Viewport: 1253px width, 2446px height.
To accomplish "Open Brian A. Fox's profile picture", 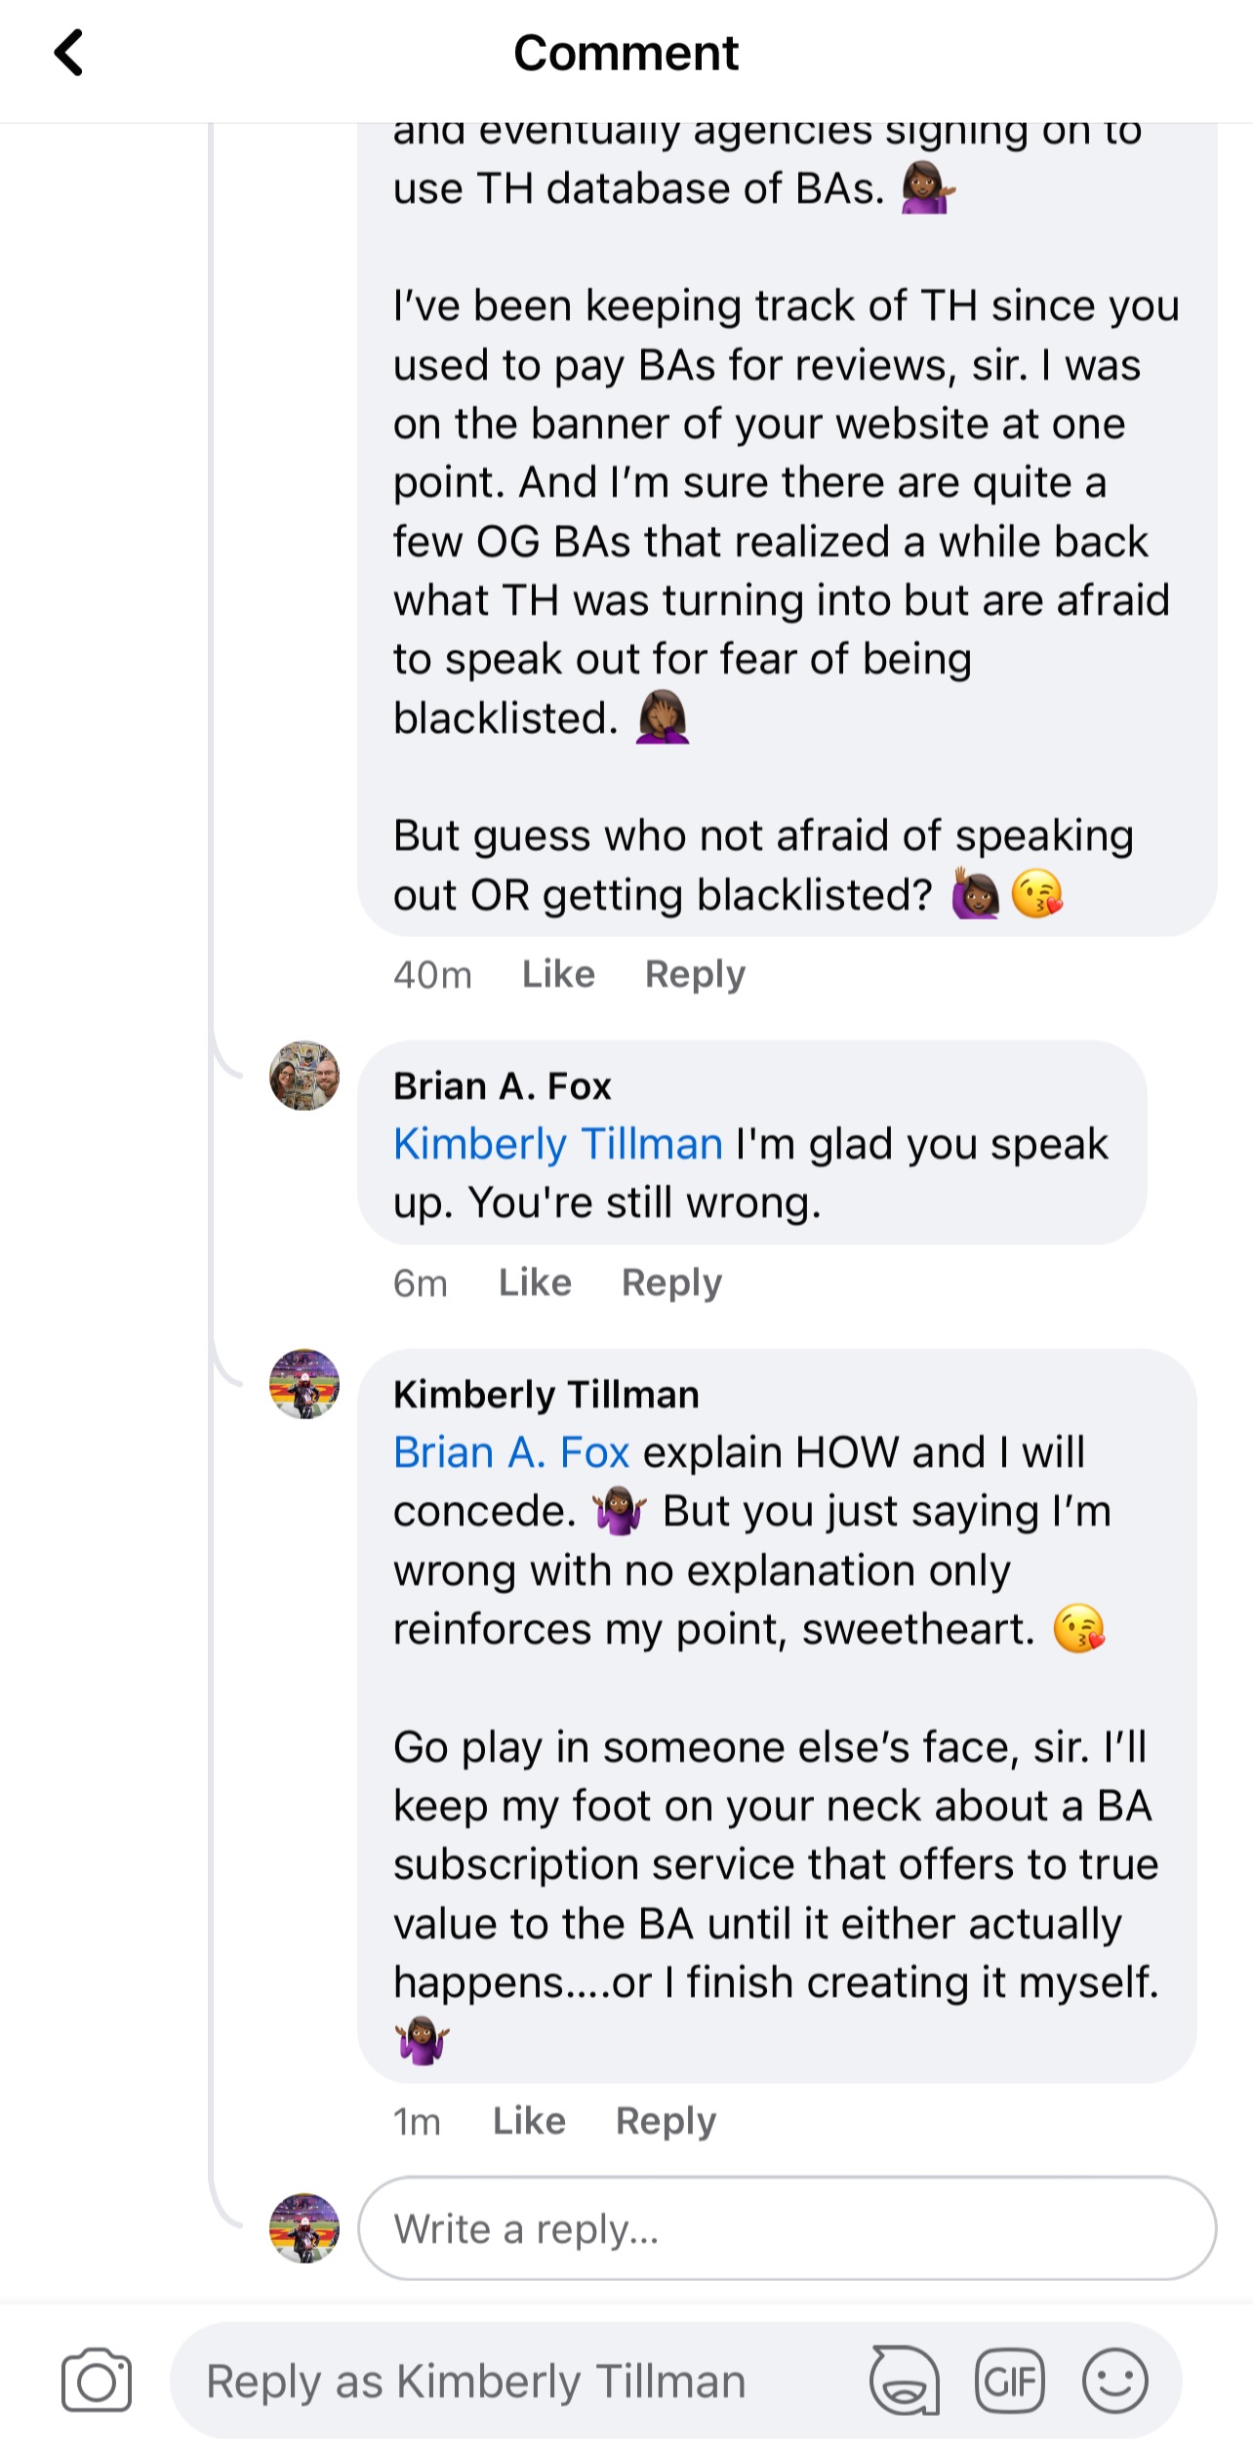I will [304, 1076].
